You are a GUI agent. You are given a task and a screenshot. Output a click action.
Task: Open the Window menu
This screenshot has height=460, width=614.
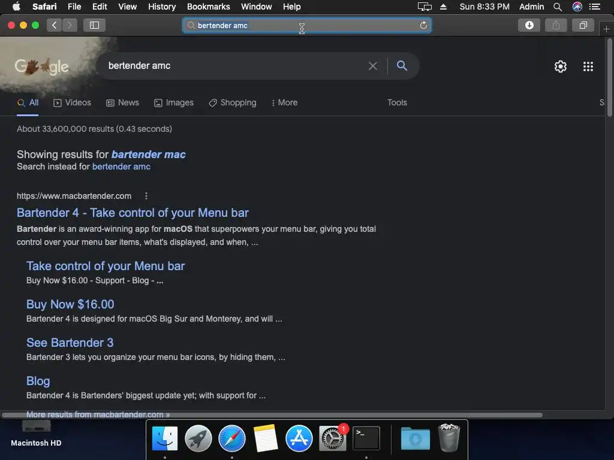[256, 7]
